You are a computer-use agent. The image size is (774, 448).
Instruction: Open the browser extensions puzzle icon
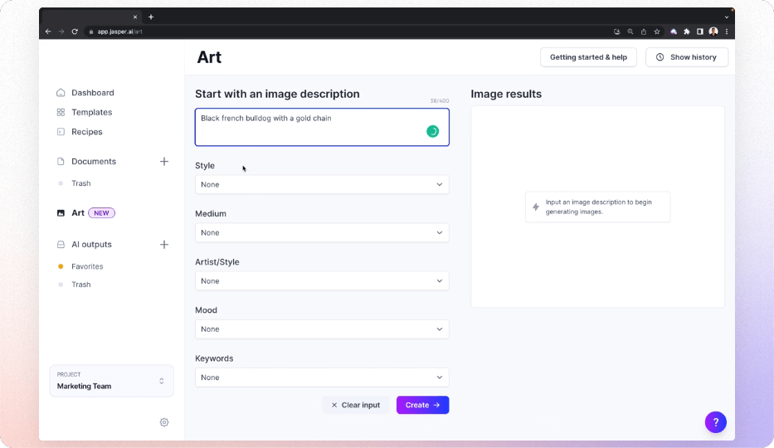tap(687, 32)
